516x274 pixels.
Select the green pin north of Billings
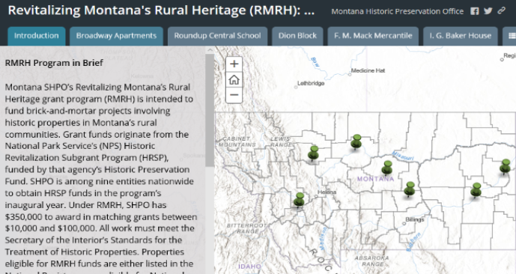[410, 189]
